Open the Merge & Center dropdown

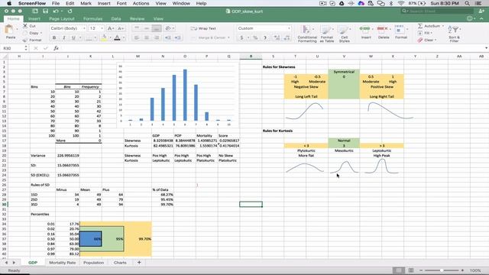[x=228, y=37]
